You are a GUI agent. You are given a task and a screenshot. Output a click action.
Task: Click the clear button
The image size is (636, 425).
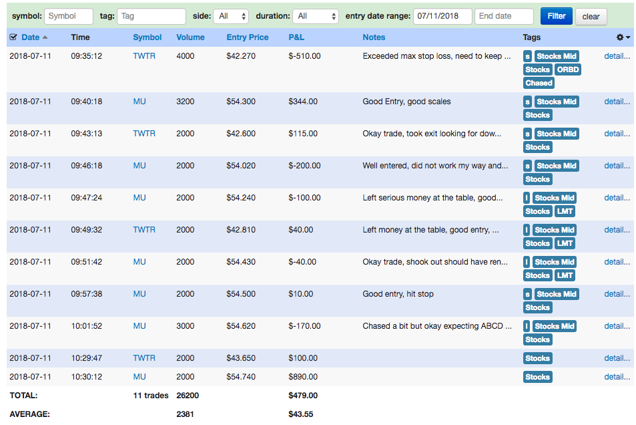pyautogui.click(x=591, y=17)
